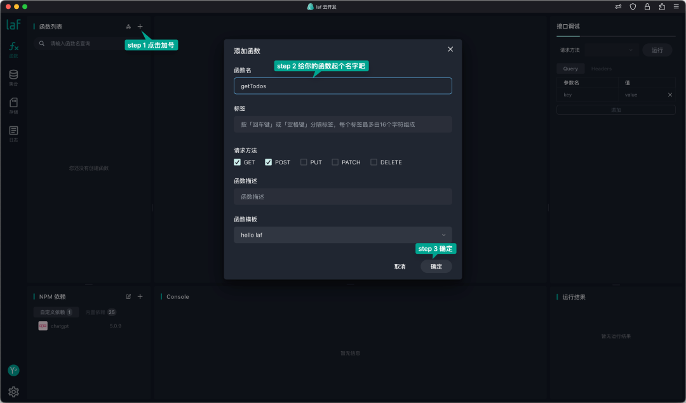Open the storage sidebar icon
The width and height of the screenshot is (686, 403).
pyautogui.click(x=13, y=105)
